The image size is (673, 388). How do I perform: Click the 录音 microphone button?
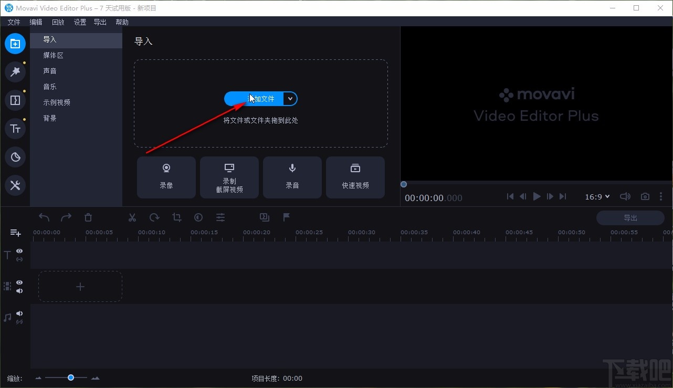point(292,177)
